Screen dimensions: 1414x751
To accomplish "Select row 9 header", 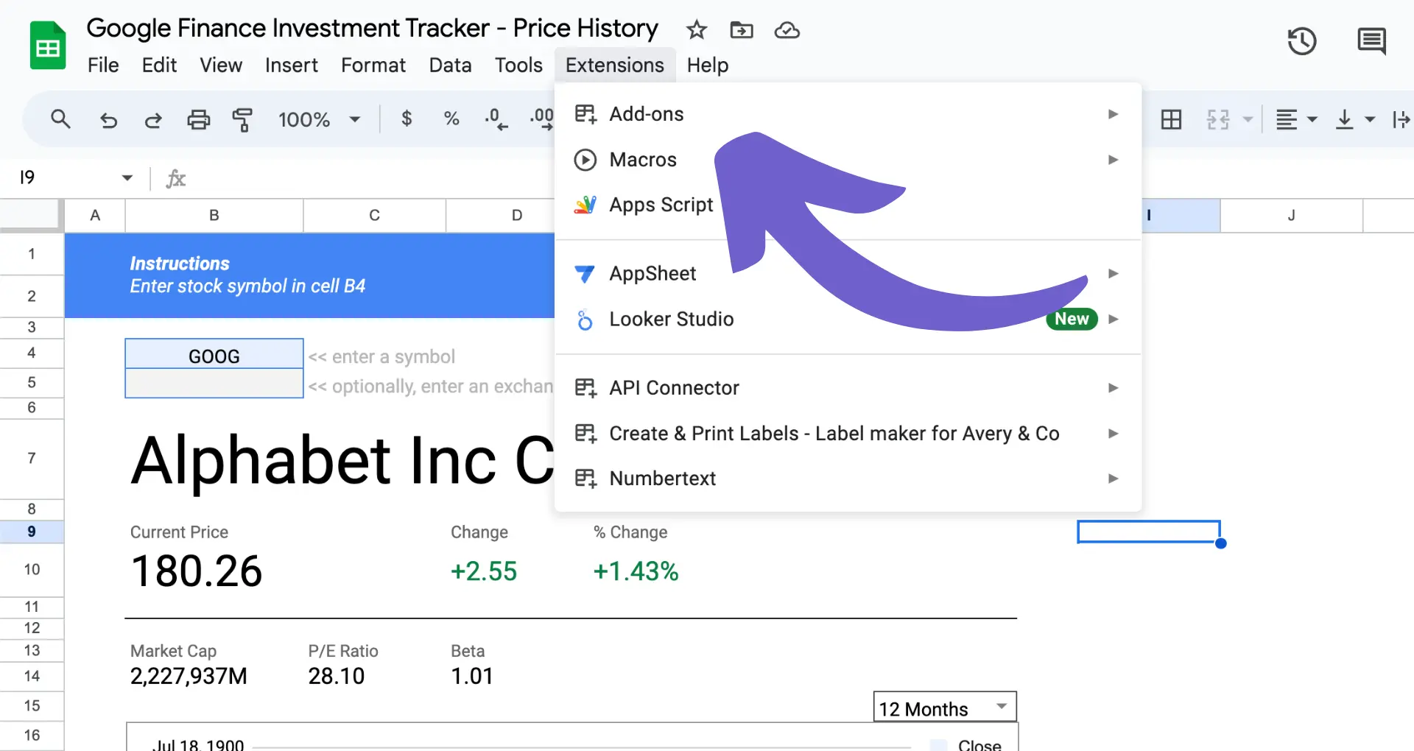I will click(x=32, y=532).
